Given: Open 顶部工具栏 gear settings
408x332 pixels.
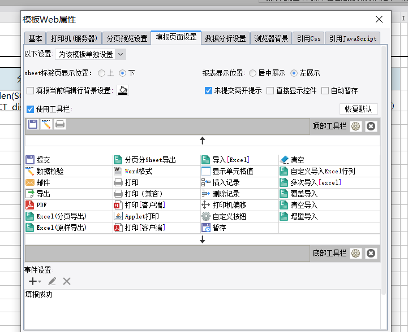Looking at the screenshot, I should (x=356, y=126).
